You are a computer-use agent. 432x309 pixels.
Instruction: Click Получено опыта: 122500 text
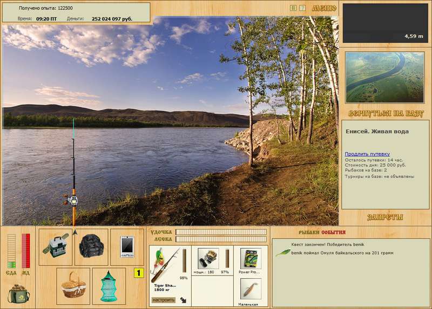coord(46,8)
